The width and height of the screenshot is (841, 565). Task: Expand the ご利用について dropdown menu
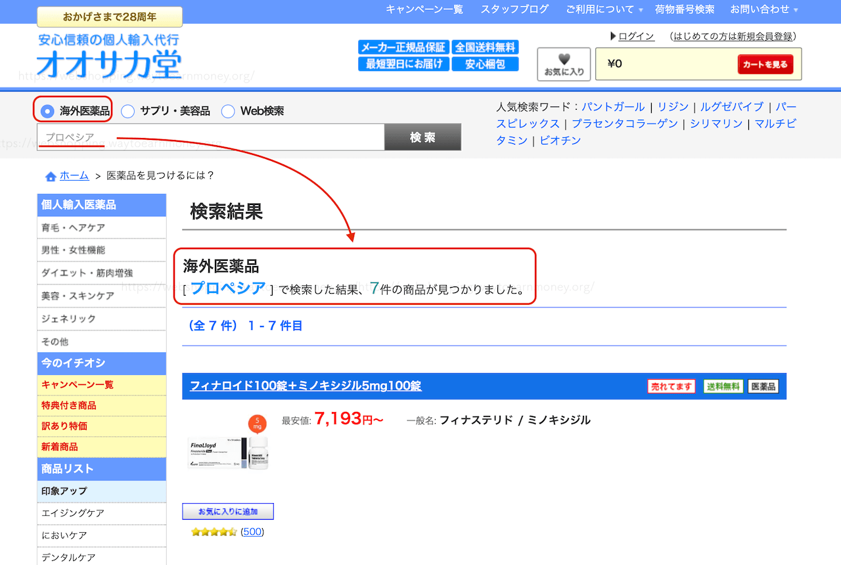point(599,10)
